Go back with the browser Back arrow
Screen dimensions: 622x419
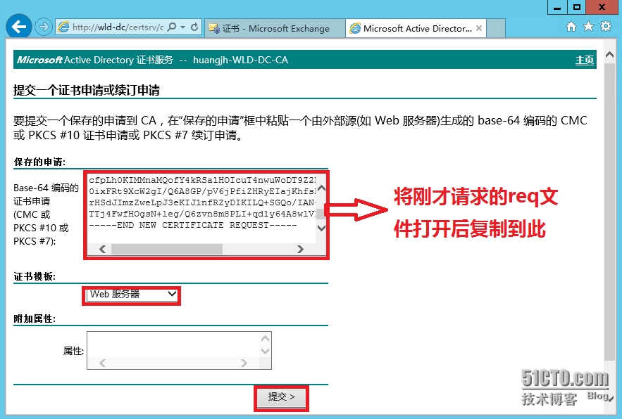(18, 27)
